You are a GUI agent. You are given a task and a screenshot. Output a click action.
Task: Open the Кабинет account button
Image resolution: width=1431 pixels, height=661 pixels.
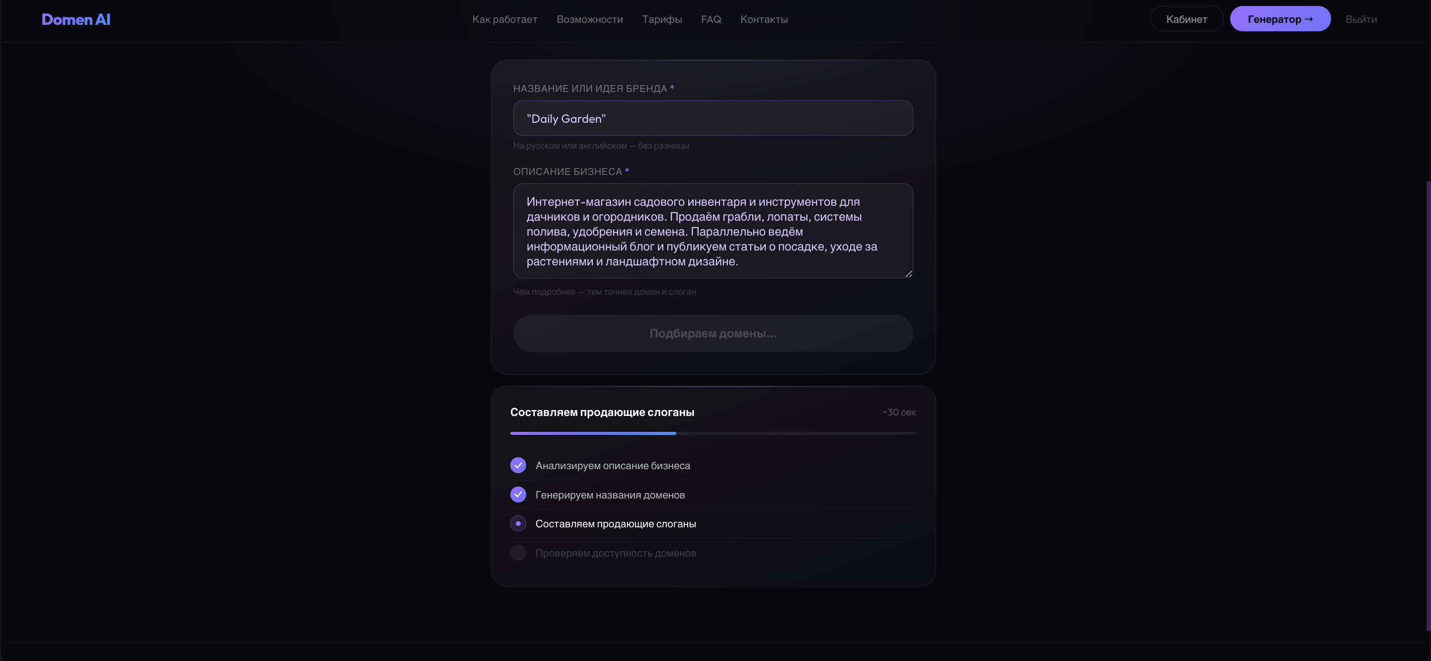(x=1186, y=19)
